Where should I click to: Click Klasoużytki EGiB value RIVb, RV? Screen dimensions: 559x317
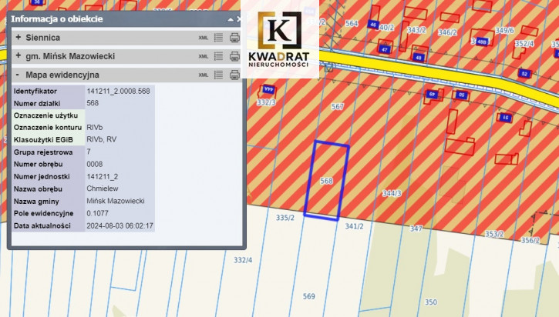102,139
